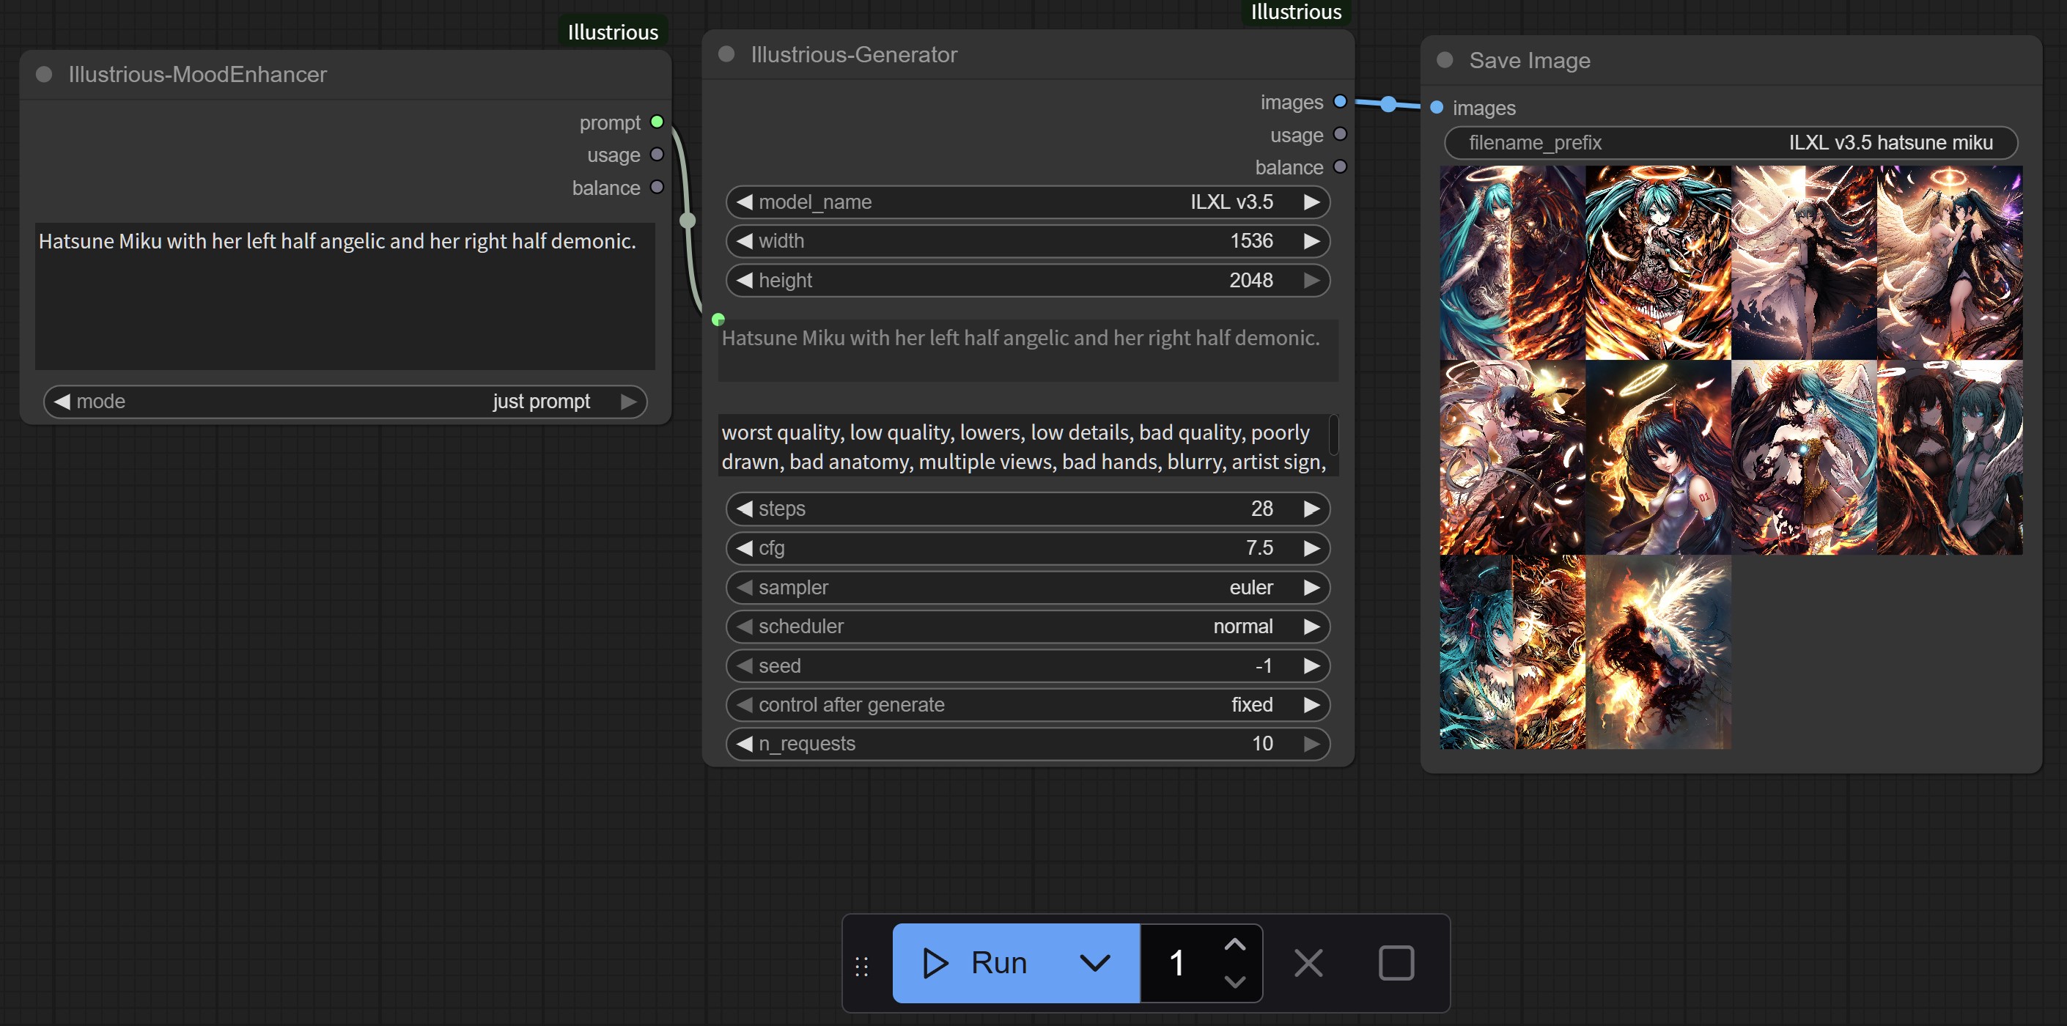Increase width using its right arrow
The width and height of the screenshot is (2067, 1026).
(1311, 240)
